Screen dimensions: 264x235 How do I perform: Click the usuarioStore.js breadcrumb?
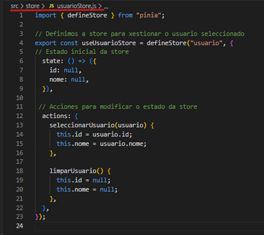click(77, 6)
